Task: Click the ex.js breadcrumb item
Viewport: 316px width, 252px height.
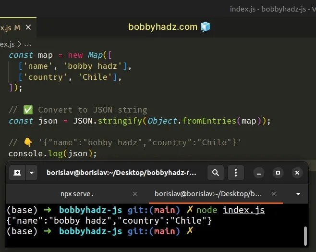Action: point(7,44)
